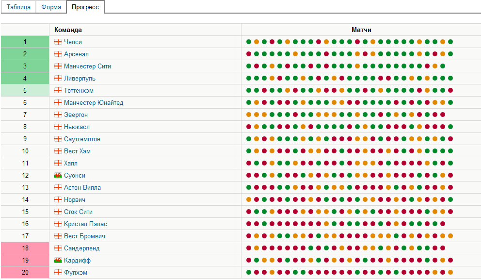Click the England flag beside Арсенал
Viewport: 482px width, 280px height.
58,54
